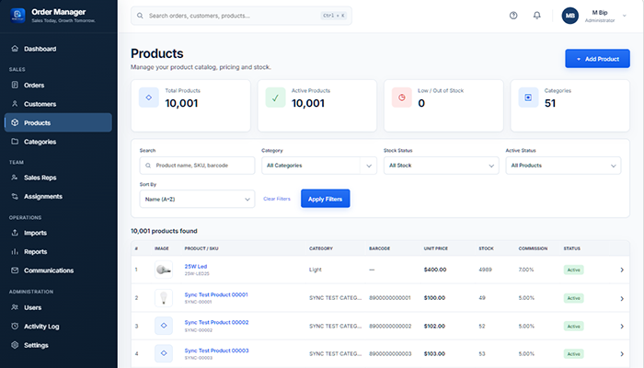
Task: Go to Dashboard in sidebar
Action: (58, 49)
